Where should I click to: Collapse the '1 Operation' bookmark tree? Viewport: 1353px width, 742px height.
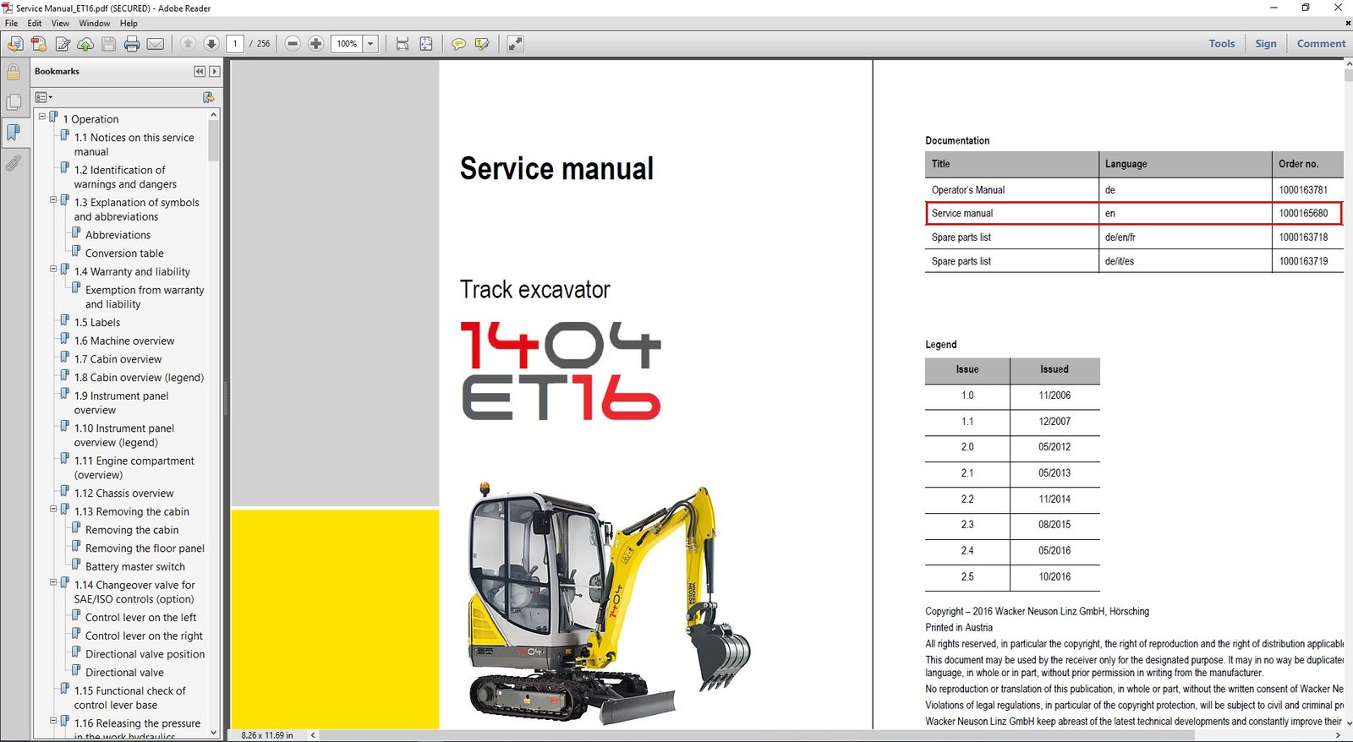point(42,117)
